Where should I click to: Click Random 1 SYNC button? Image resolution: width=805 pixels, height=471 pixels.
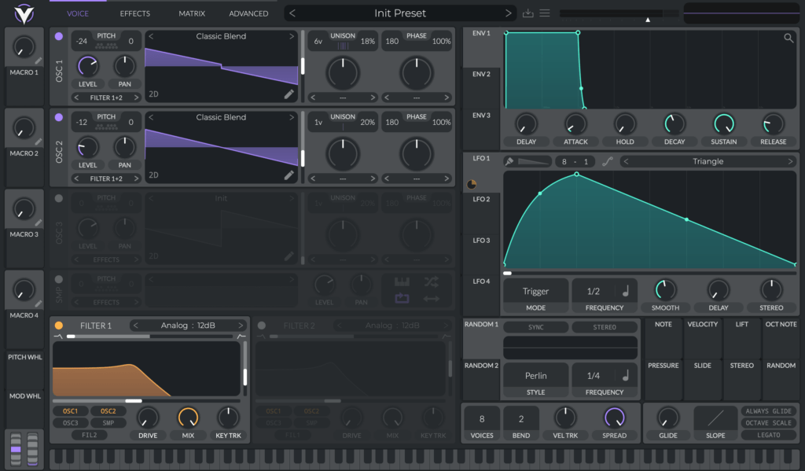pos(535,327)
